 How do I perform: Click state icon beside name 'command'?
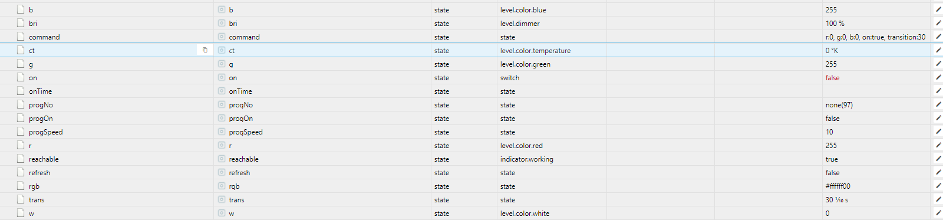(x=222, y=37)
